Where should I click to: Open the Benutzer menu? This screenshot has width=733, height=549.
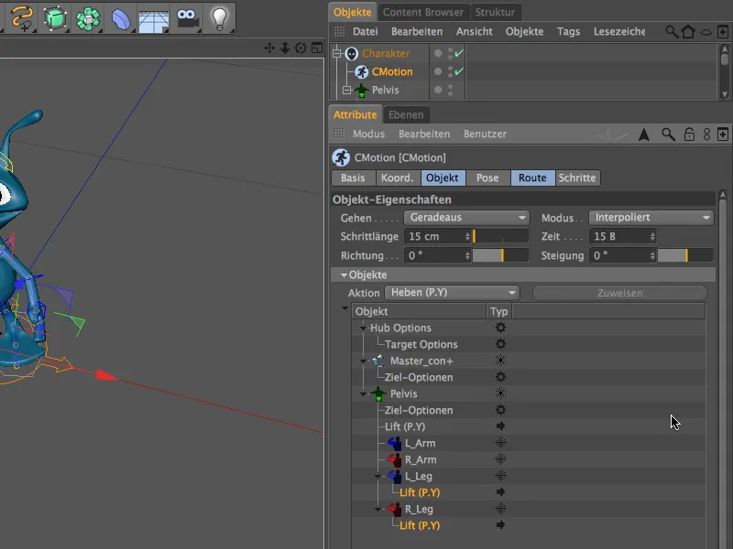(486, 135)
